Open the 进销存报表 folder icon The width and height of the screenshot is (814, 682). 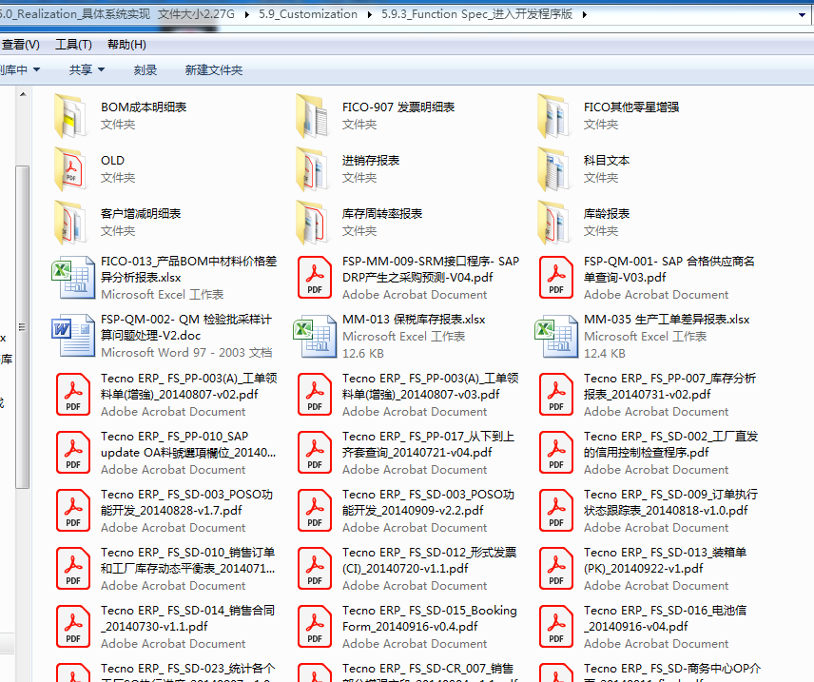(x=312, y=169)
